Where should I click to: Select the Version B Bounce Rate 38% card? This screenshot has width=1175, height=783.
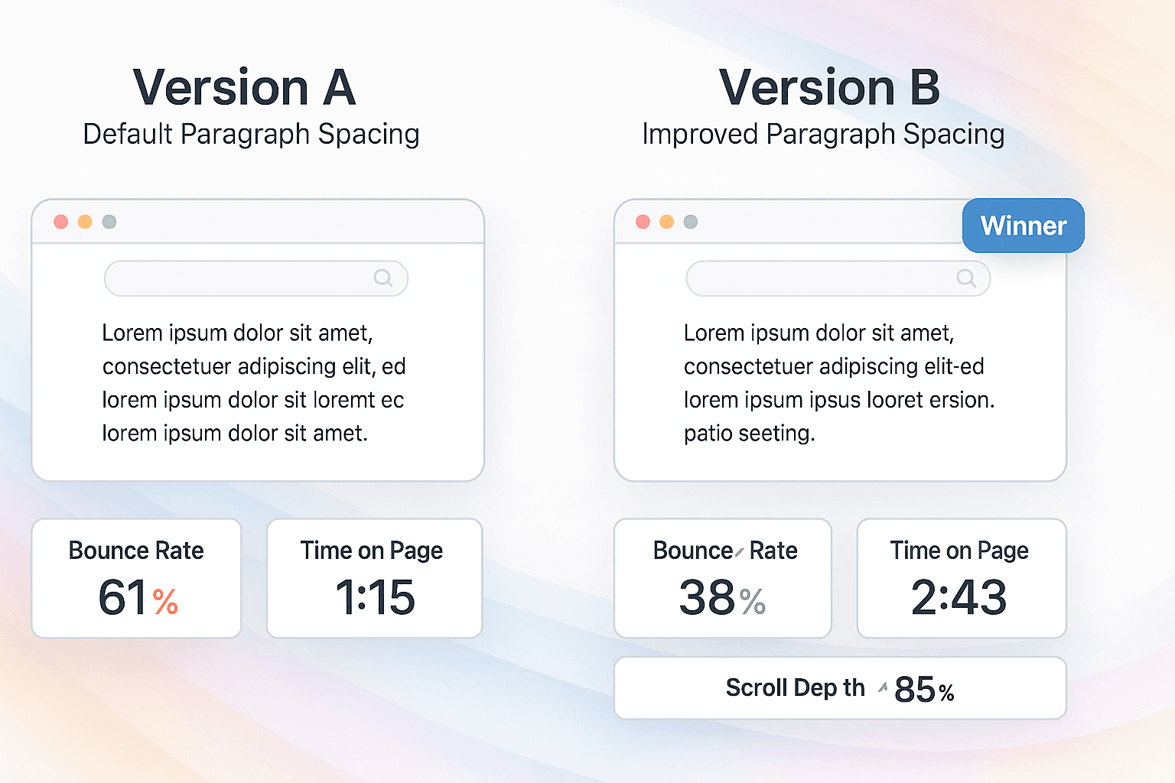(723, 578)
